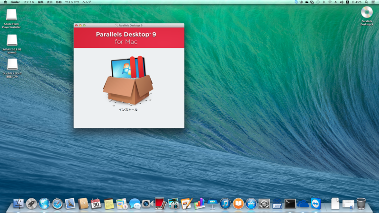Click the Parallels install box icon
This screenshot has width=379, height=213.
pos(128,81)
